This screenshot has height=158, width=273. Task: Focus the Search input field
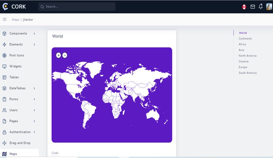point(77,7)
